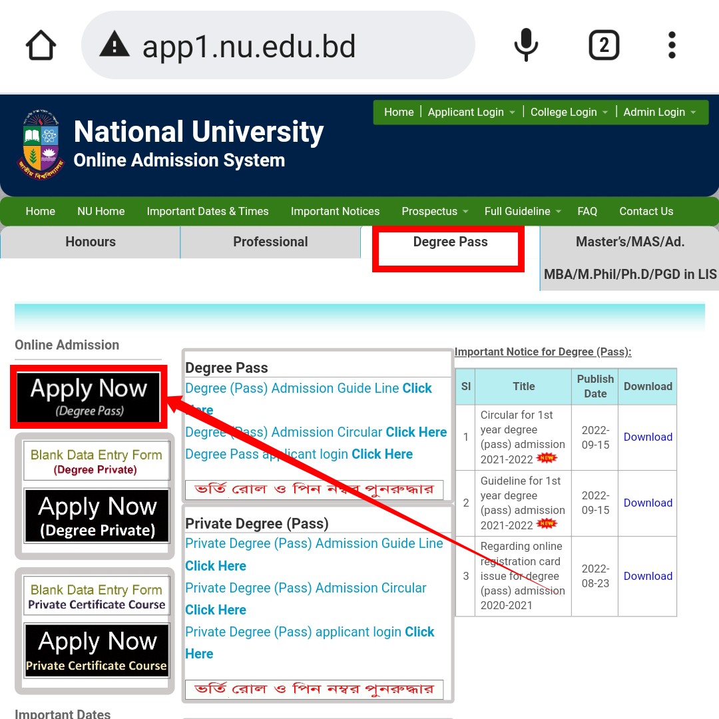Click NEW badge on guideline notice row
The image size is (719, 719).
[547, 523]
